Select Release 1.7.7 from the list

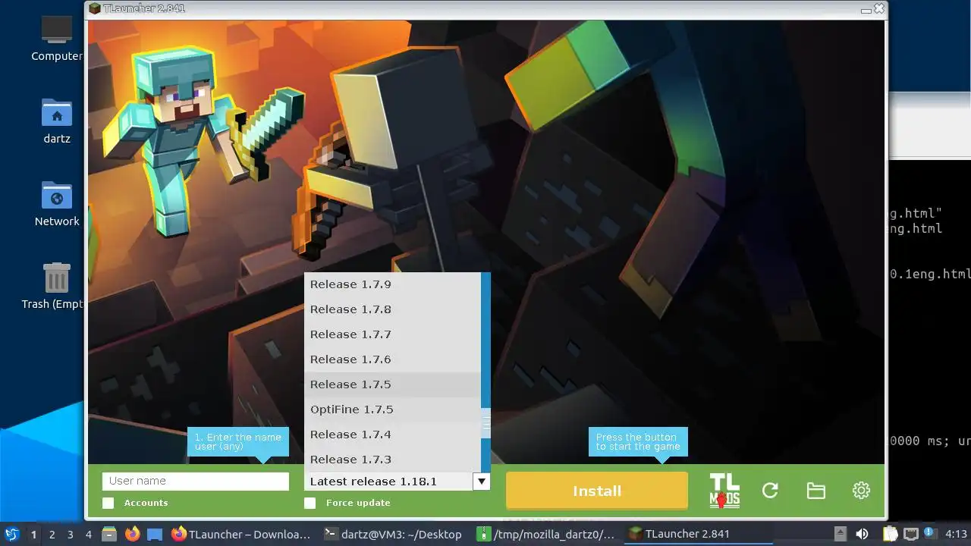tap(392, 334)
